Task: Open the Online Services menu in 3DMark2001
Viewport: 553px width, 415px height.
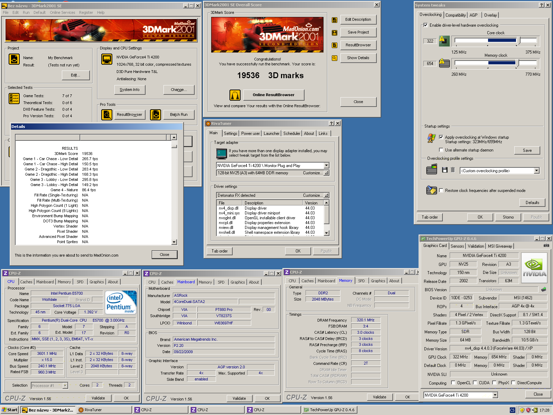Action: (62, 12)
